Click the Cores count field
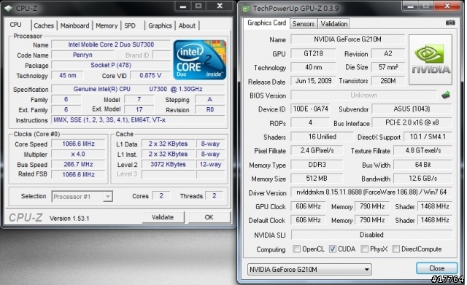The height and width of the screenshot is (285, 467). [161, 195]
